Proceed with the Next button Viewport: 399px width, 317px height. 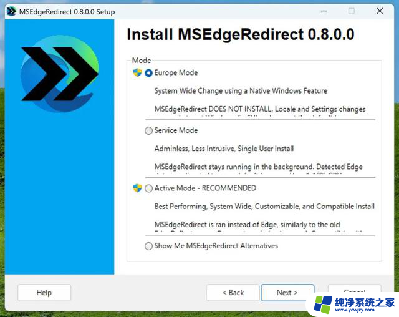[287, 293]
